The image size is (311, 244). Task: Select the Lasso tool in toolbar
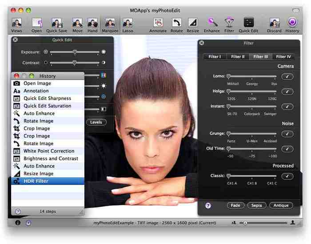tap(128, 25)
